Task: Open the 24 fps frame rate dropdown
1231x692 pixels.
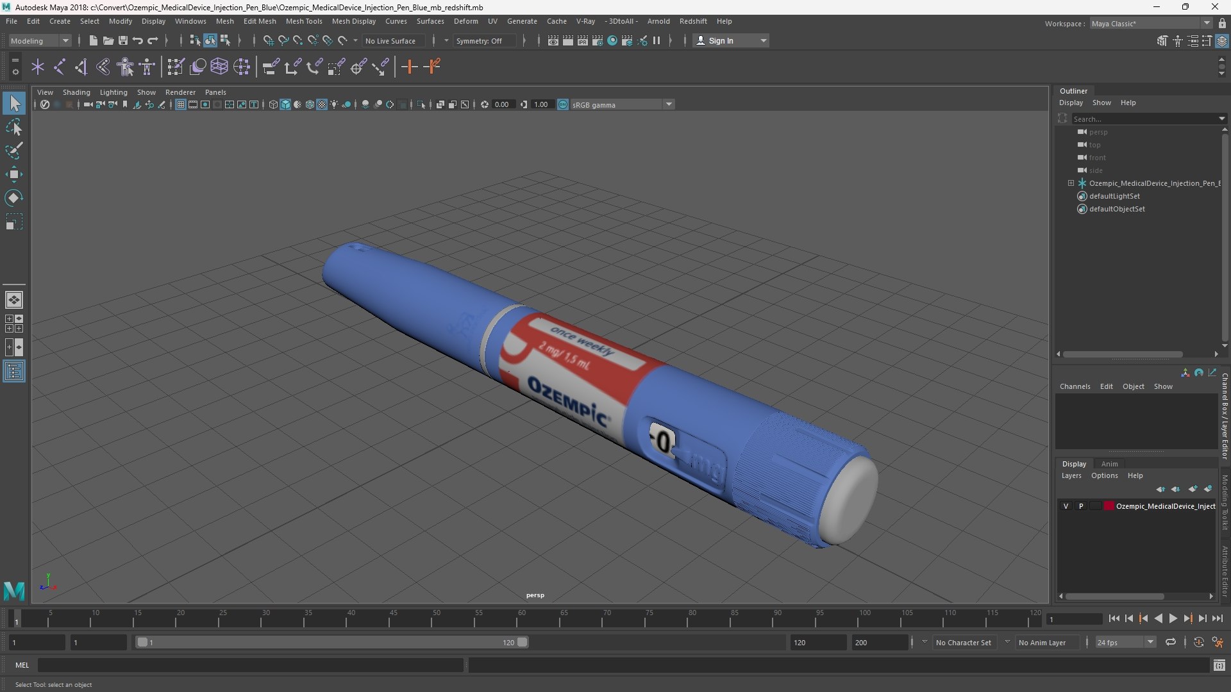Action: point(1125,642)
